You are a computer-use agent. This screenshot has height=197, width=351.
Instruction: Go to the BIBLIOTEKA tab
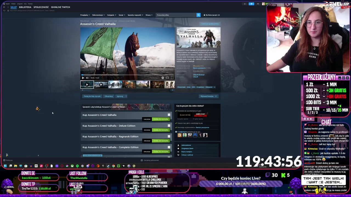click(25, 7)
